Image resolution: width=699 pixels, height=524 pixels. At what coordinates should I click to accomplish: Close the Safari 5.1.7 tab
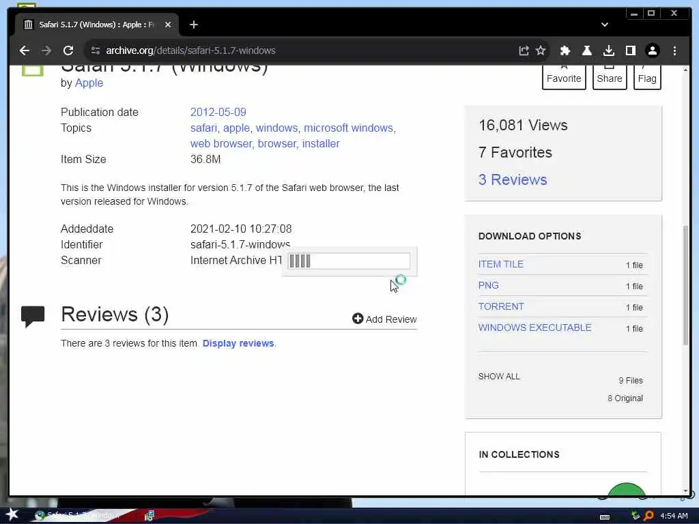click(x=168, y=25)
